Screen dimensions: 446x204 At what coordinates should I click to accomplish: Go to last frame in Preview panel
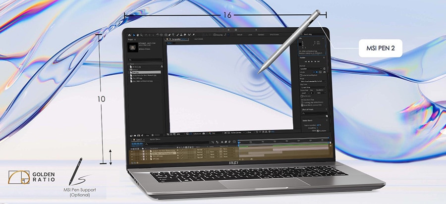pos(318,61)
